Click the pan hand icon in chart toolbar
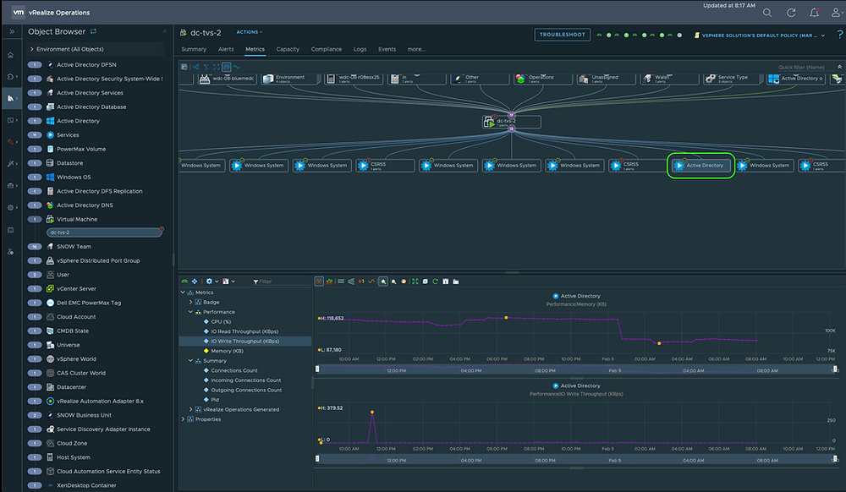Image resolution: width=846 pixels, height=492 pixels. (x=404, y=282)
